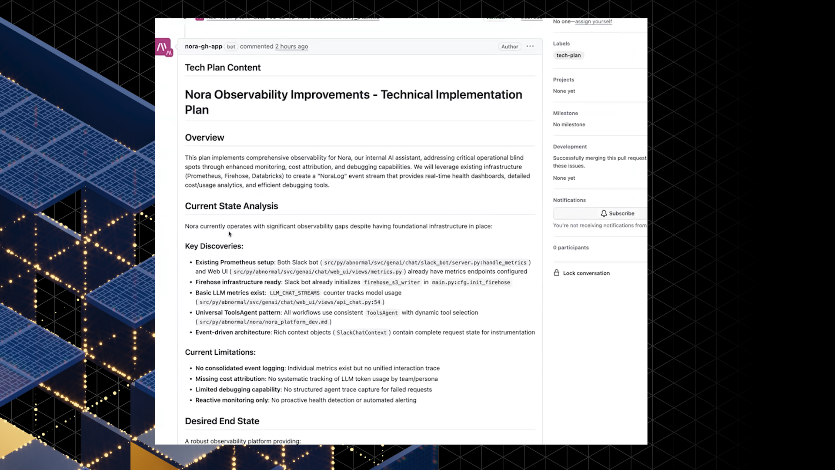Image resolution: width=835 pixels, height=470 pixels.
Task: Open the Milestone sidebar section
Action: 565,113
